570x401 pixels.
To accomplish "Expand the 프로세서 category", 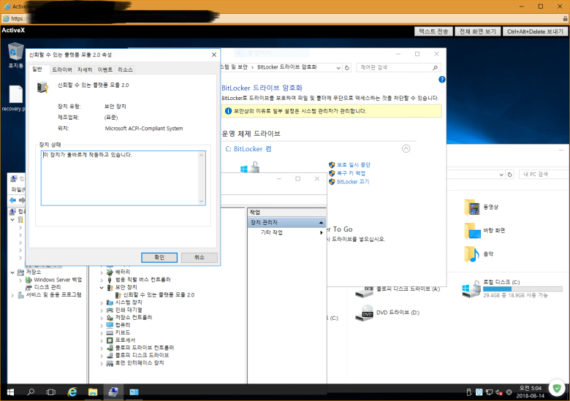I will (x=102, y=340).
